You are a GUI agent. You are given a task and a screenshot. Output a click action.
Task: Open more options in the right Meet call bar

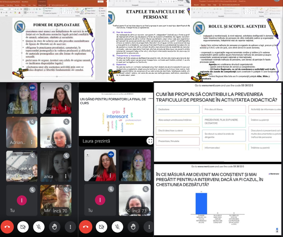coord(148,226)
